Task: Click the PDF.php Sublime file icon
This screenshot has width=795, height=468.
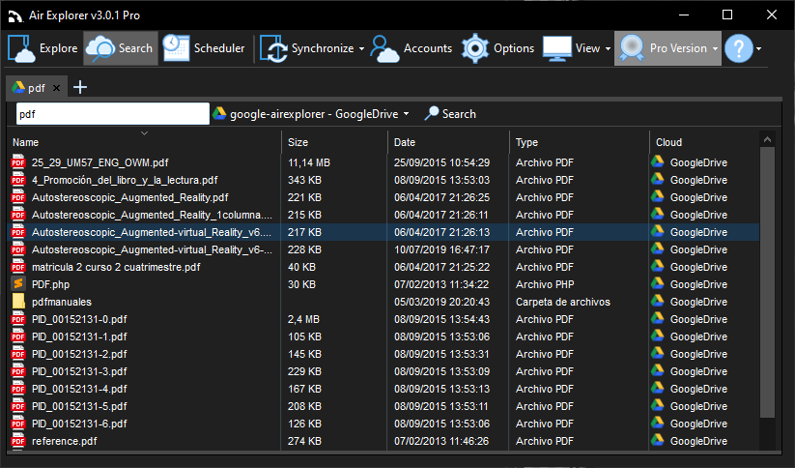Action: [x=18, y=284]
